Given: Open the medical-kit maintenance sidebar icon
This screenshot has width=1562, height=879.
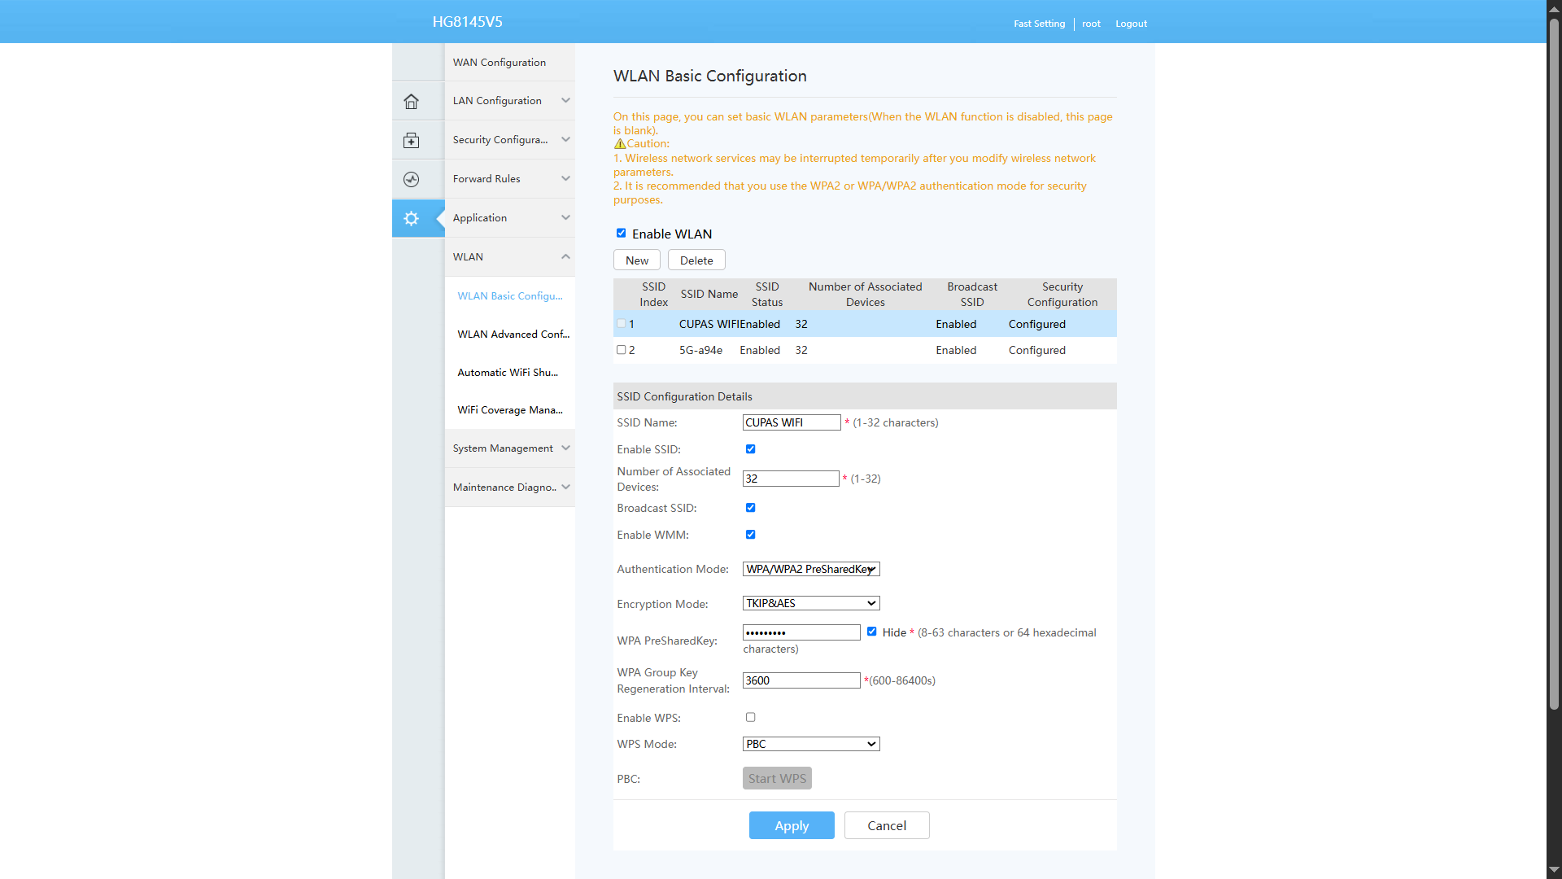Looking at the screenshot, I should [x=411, y=141].
